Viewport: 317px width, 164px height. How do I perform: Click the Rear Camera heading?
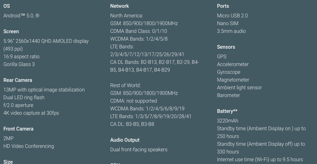tap(18, 80)
